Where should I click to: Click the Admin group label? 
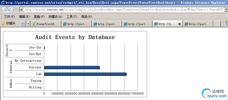(11, 84)
